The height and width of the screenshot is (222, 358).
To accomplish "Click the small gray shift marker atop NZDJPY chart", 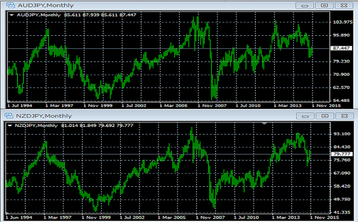I will 265,124.
